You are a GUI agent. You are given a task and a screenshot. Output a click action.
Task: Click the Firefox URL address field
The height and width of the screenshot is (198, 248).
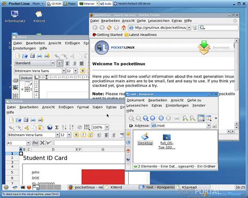pos(158,28)
